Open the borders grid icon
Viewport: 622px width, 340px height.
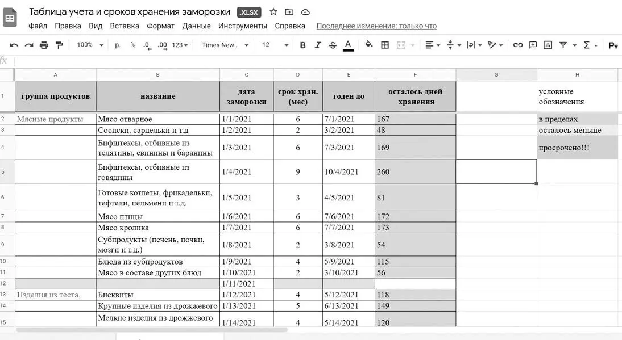pyautogui.click(x=385, y=45)
